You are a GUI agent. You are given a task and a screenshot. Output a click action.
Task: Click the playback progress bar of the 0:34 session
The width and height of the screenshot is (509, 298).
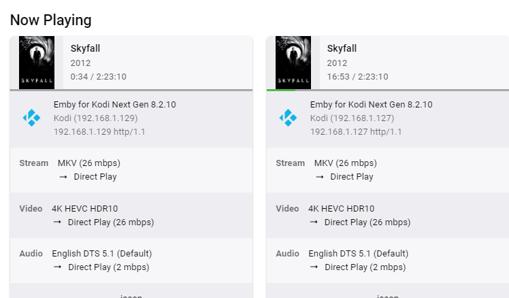click(131, 90)
